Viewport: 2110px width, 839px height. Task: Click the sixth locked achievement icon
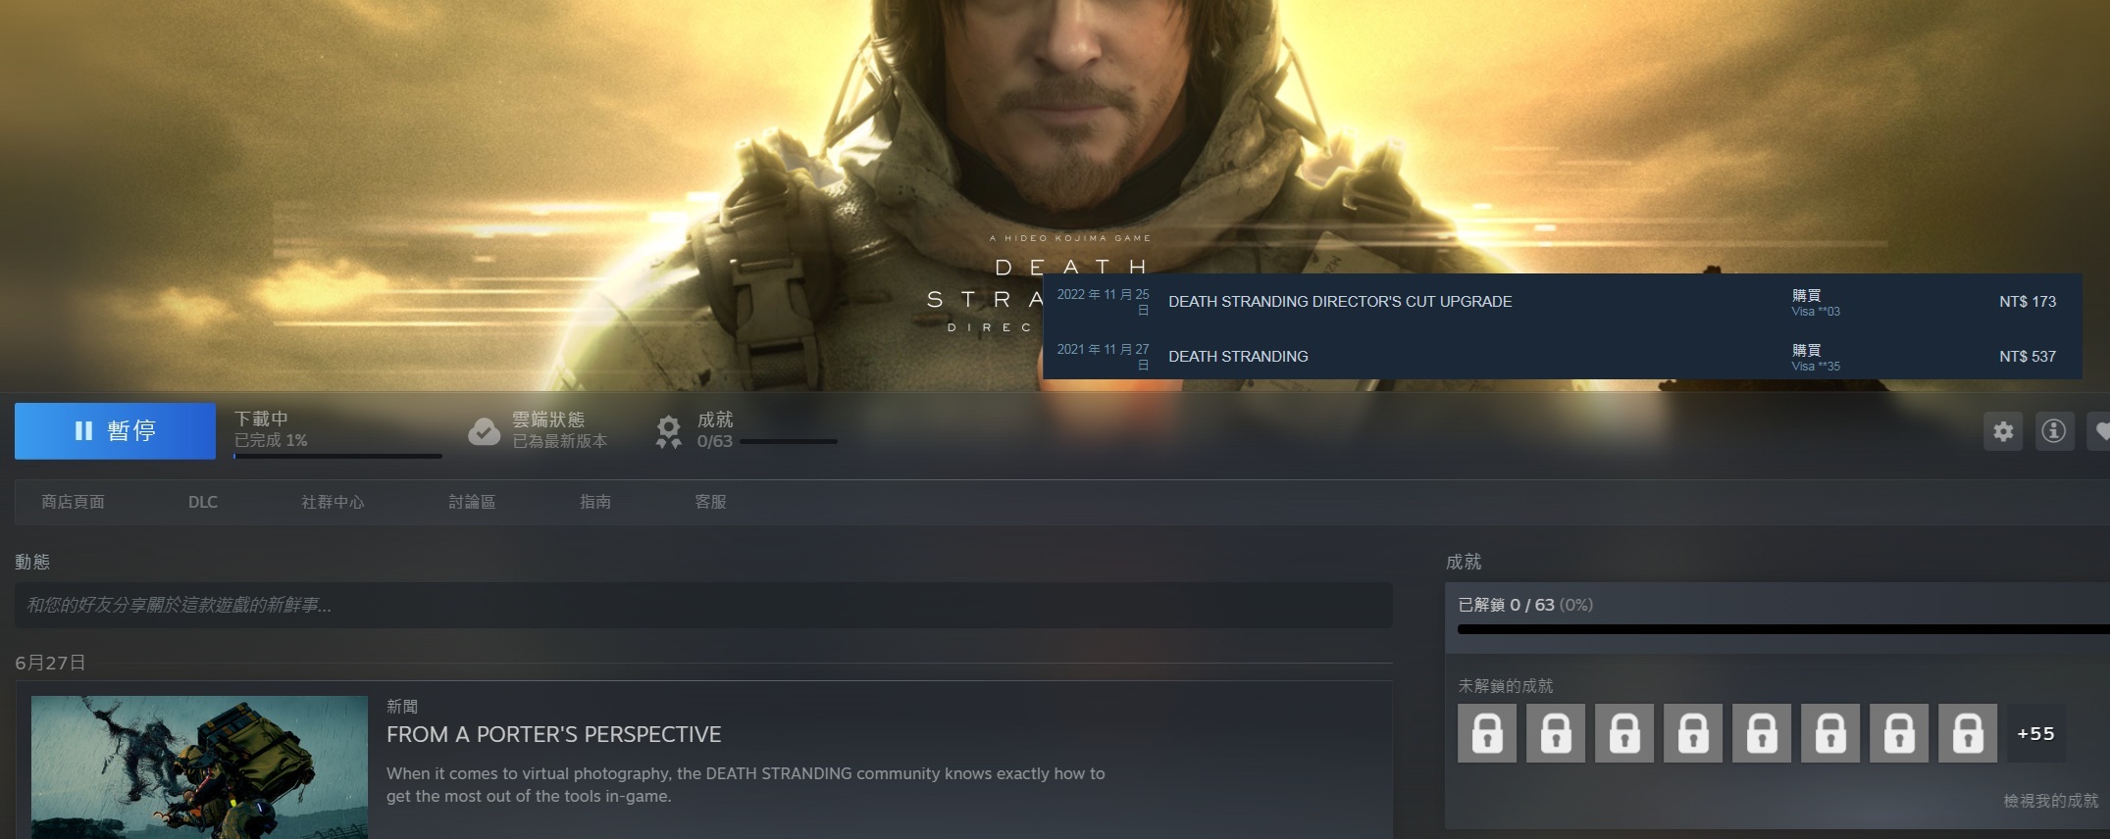point(1830,733)
